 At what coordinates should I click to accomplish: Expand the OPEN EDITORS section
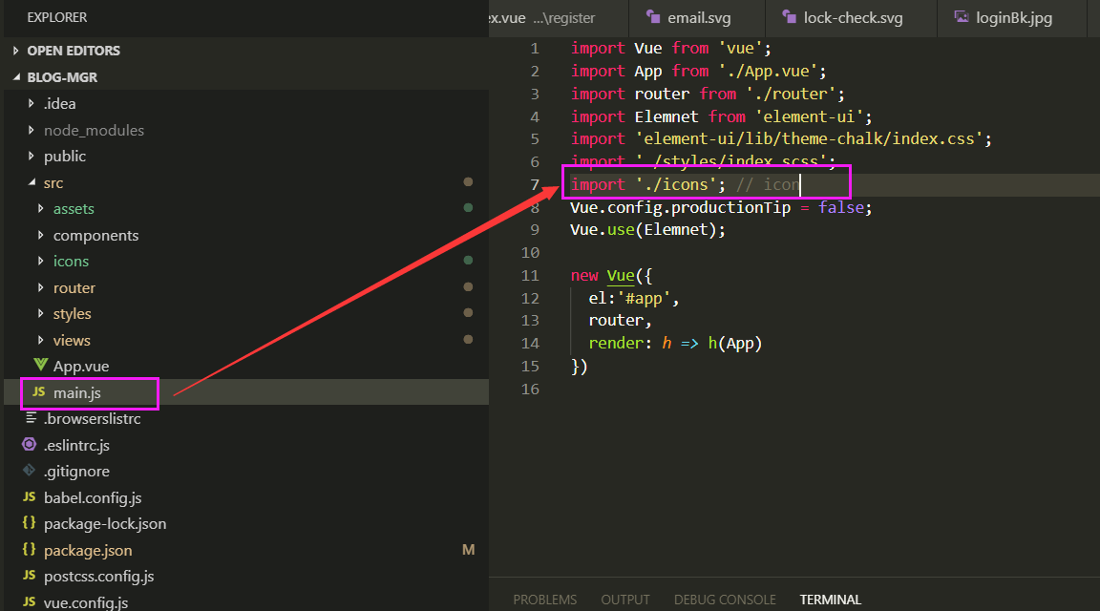coord(16,51)
